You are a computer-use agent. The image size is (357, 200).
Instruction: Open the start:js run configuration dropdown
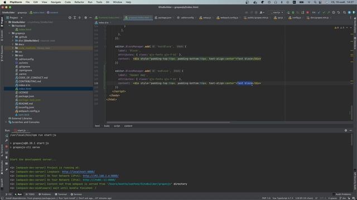tap(277, 12)
